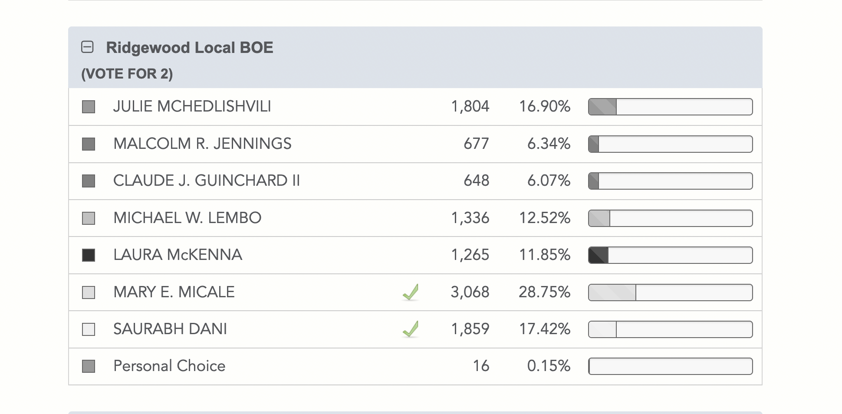
Task: Collapse the Ridgewood Local BOE section
Action: pos(87,47)
